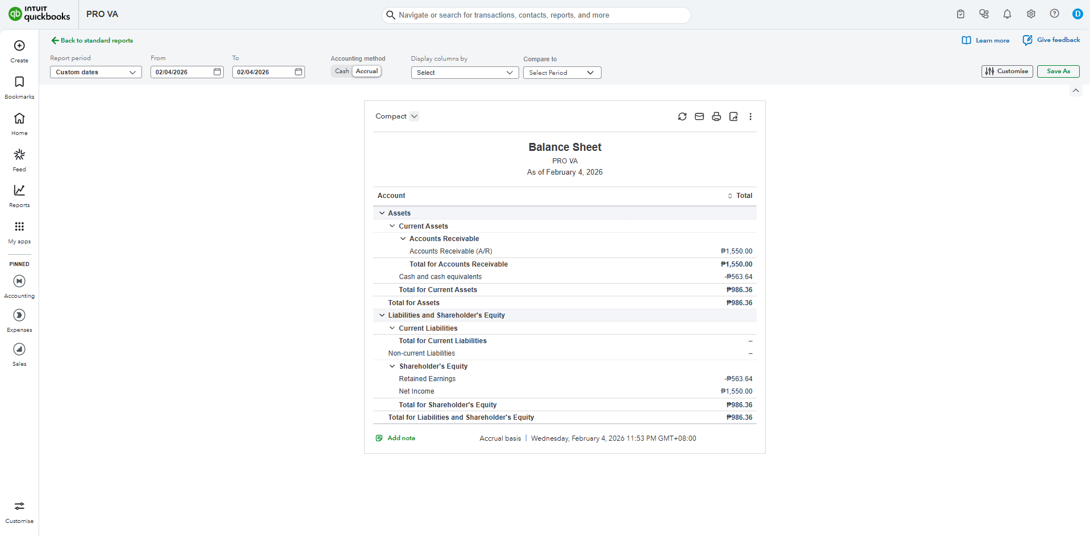Click the Save As button
The width and height of the screenshot is (1090, 536).
(x=1058, y=71)
